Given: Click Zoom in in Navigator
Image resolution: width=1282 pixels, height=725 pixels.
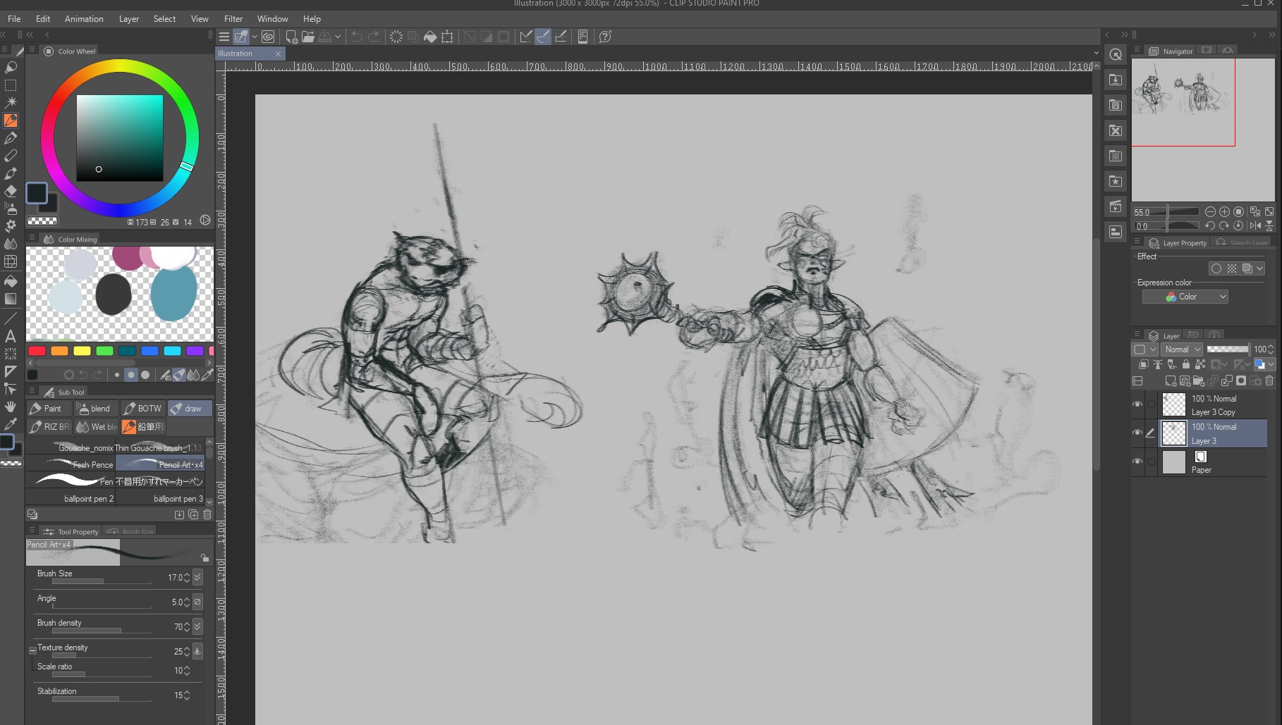Looking at the screenshot, I should click(x=1224, y=212).
